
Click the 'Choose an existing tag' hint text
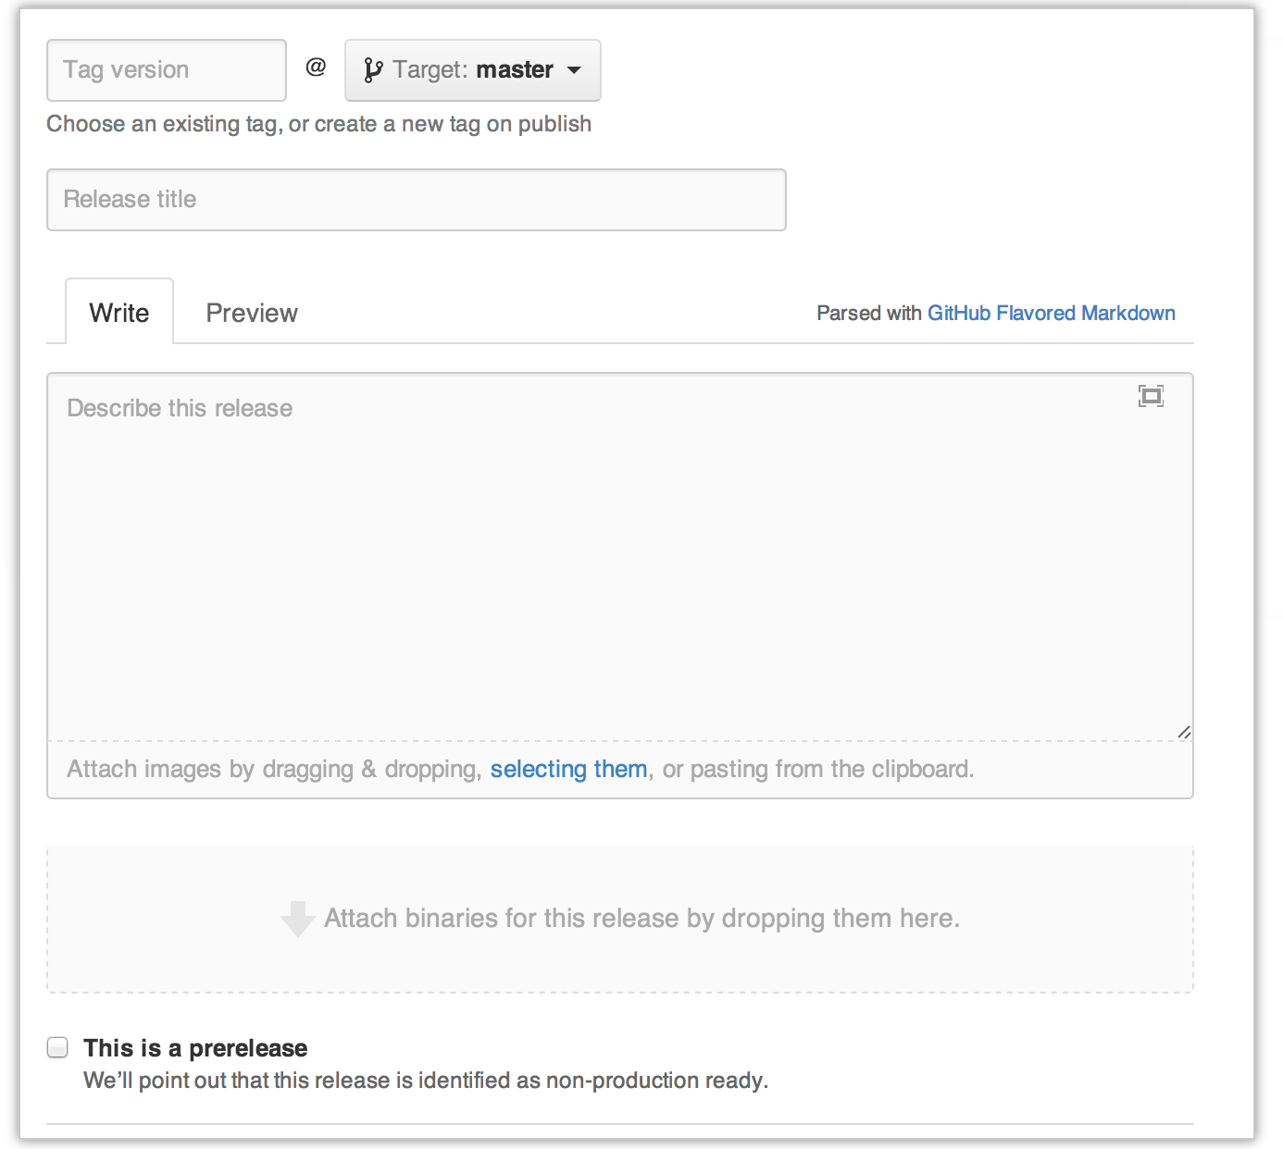319,124
